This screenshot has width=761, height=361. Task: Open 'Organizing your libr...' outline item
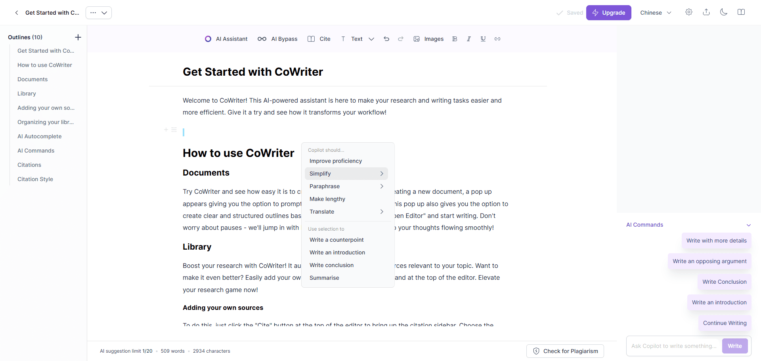coord(46,122)
